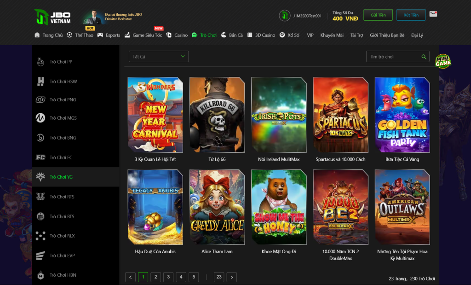Click the 400 VNĐ balance amount
471x285 pixels.
[345, 18]
